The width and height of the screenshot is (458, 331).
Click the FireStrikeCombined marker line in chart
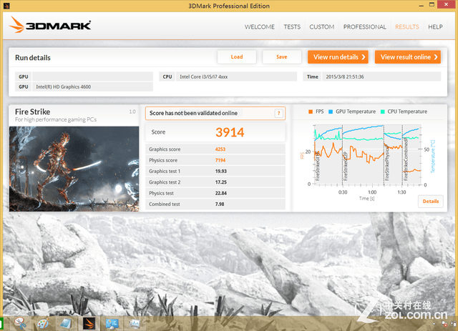point(402,155)
